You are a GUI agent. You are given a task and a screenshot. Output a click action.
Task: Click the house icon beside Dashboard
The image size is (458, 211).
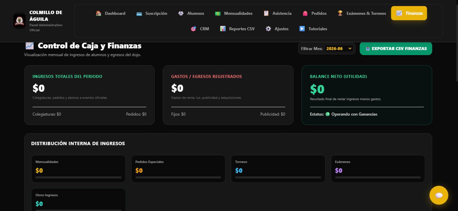point(99,13)
